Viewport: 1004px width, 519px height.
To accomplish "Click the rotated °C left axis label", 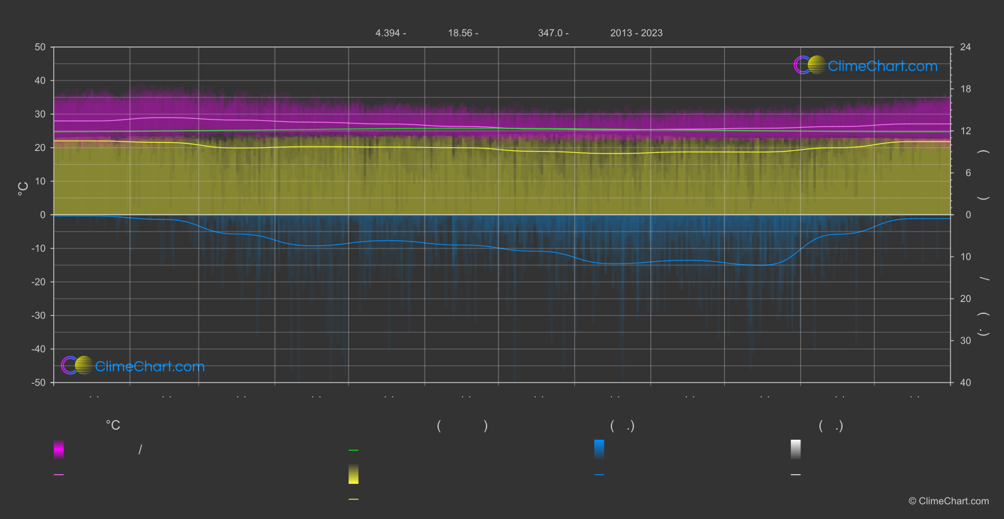I will [x=23, y=189].
